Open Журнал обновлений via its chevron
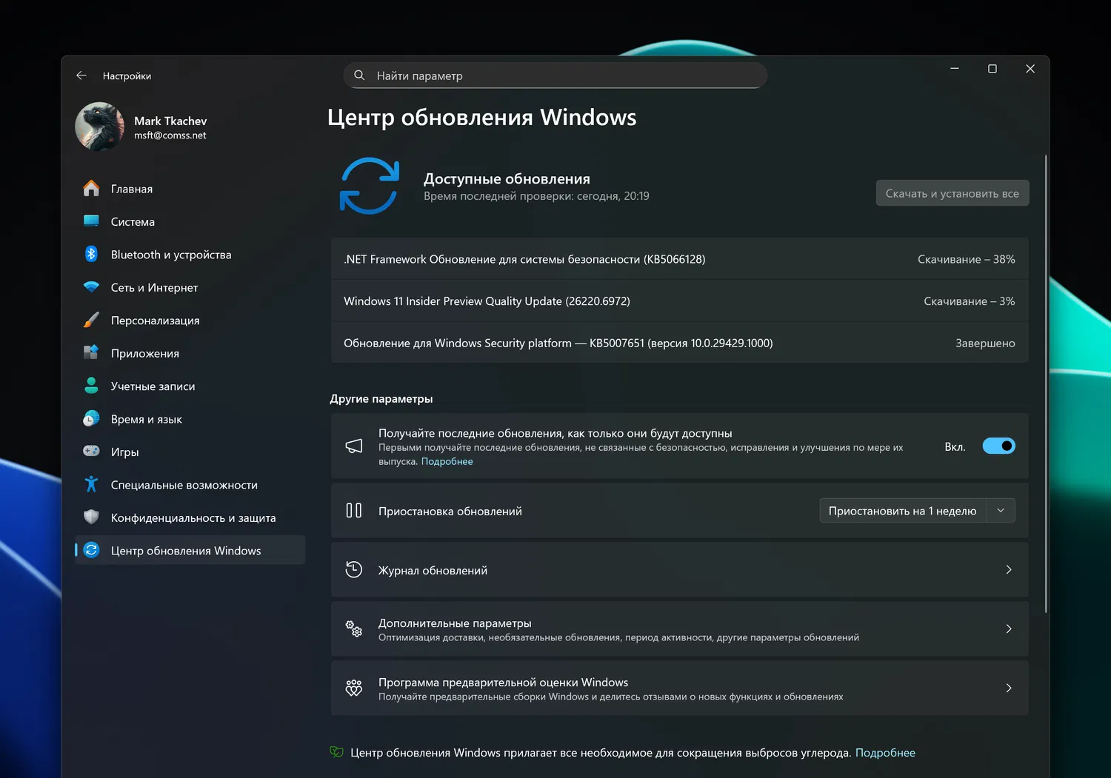This screenshot has height=778, width=1111. point(1009,569)
